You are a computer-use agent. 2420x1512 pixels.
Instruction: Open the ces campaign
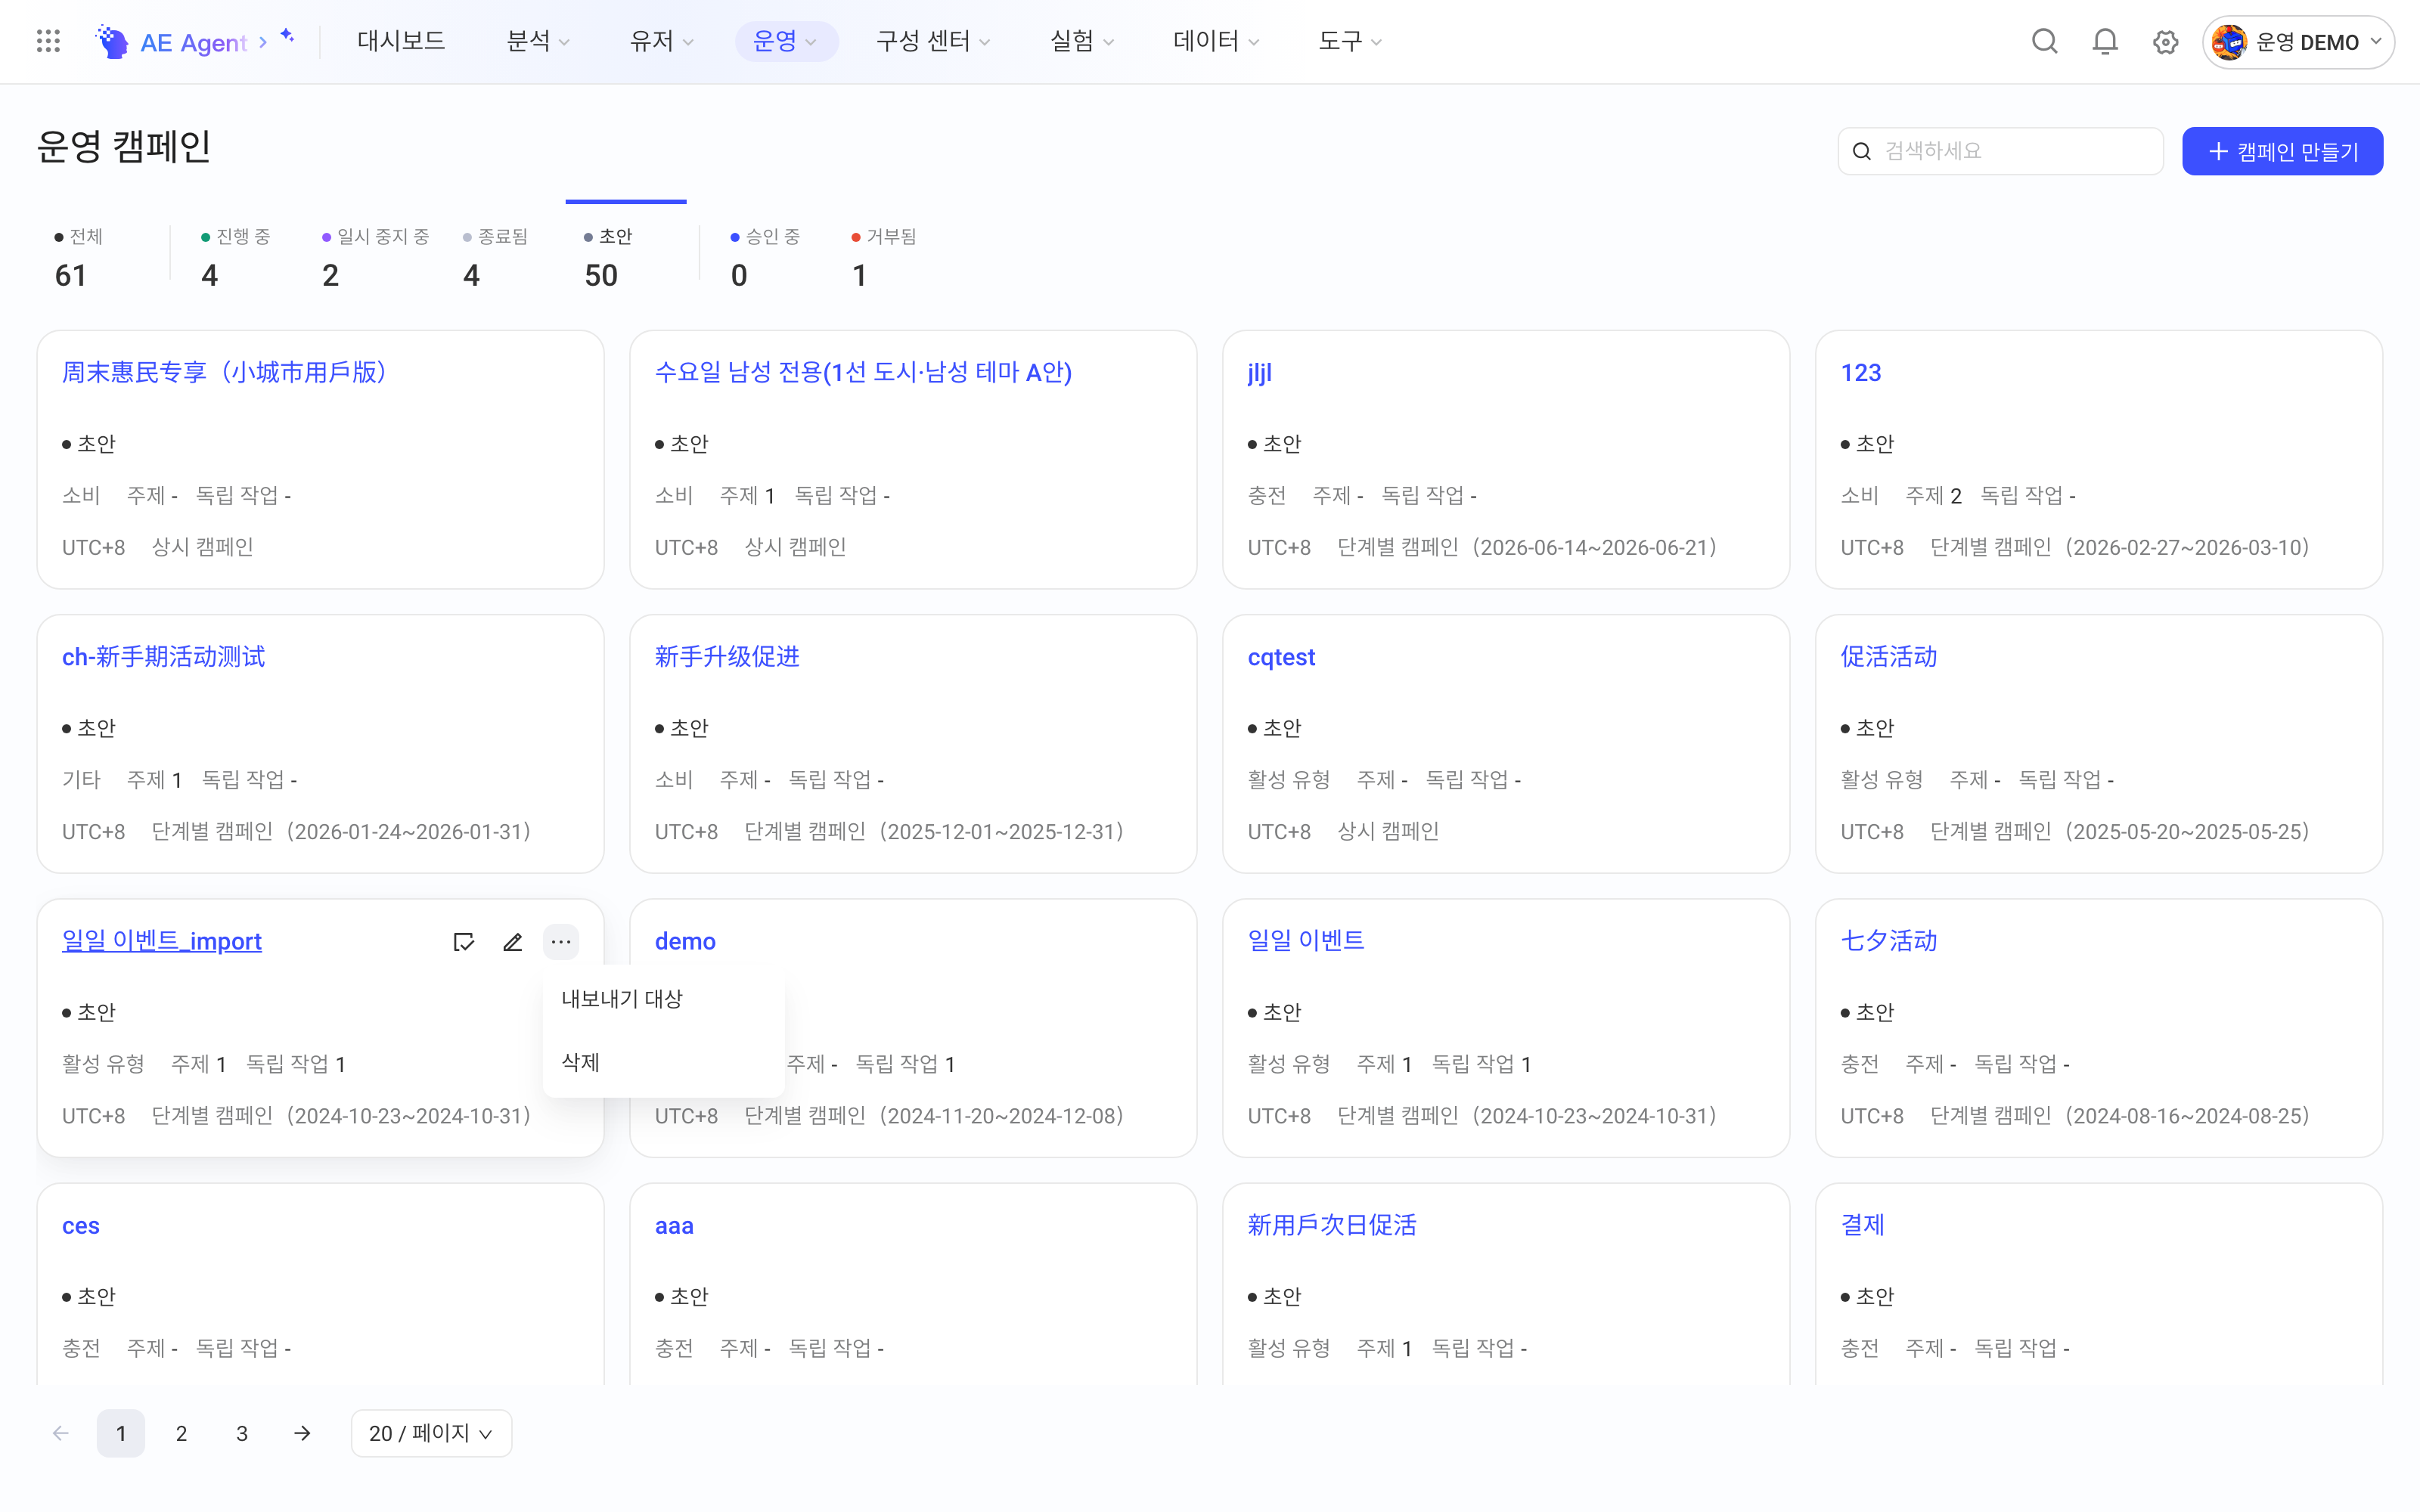(x=81, y=1226)
